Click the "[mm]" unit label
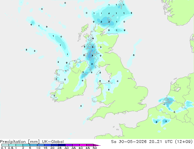 (x=34, y=142)
